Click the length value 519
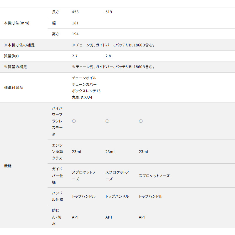 [109, 12]
